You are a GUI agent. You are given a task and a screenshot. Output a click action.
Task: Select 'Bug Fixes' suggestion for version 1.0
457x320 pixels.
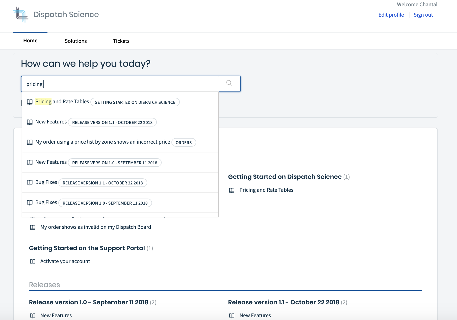(120, 203)
